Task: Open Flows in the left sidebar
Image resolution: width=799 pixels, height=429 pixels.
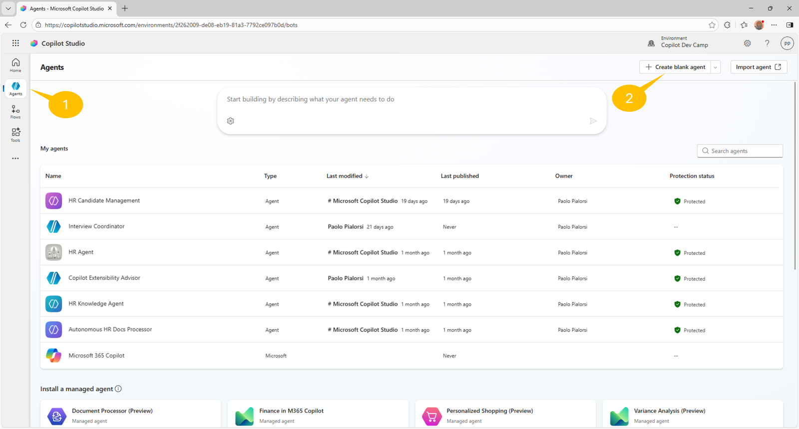Action: click(x=15, y=112)
